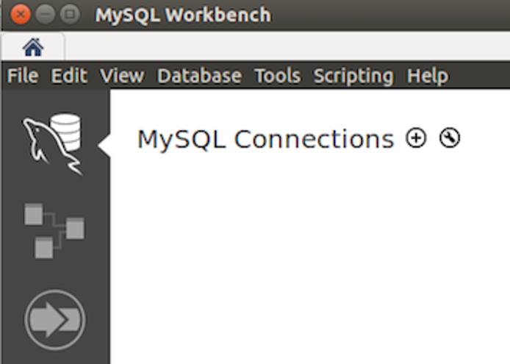Open the Tools menu
This screenshot has width=510, height=364.
(277, 76)
